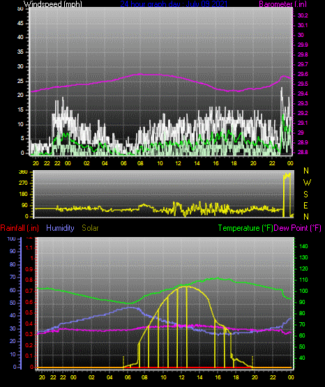Click the "Solar" legend label
Image resolution: width=325 pixels, height=387 pixels.
[x=90, y=228]
